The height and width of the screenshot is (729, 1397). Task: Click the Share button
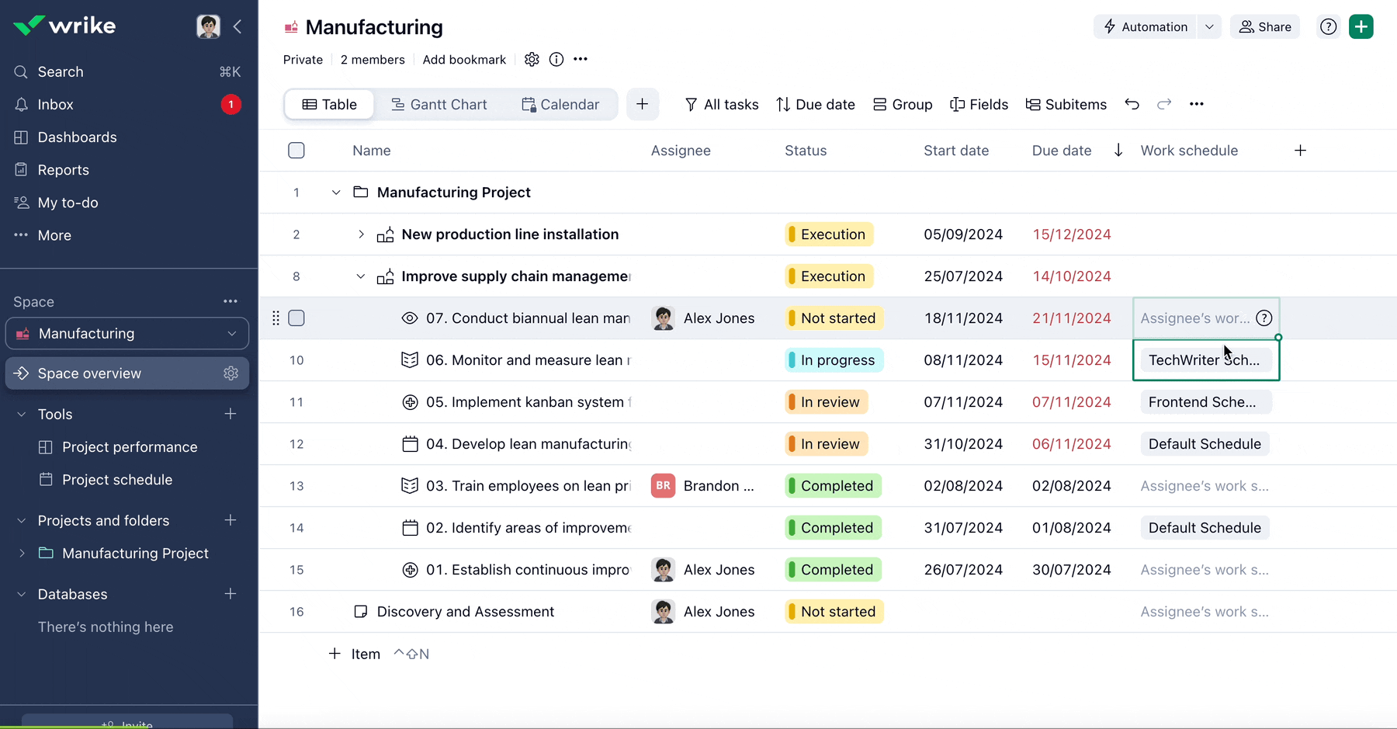point(1265,26)
